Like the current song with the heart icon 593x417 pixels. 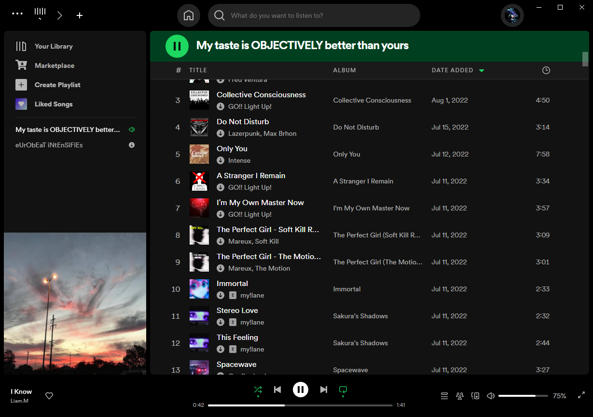click(49, 396)
